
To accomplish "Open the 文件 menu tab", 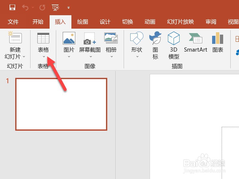I will point(13,22).
